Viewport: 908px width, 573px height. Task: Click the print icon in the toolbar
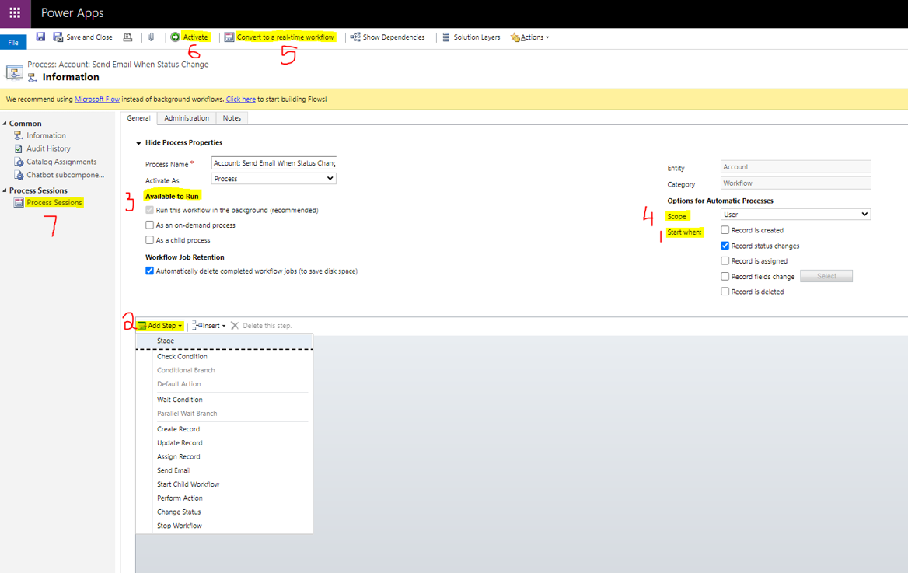coord(127,37)
